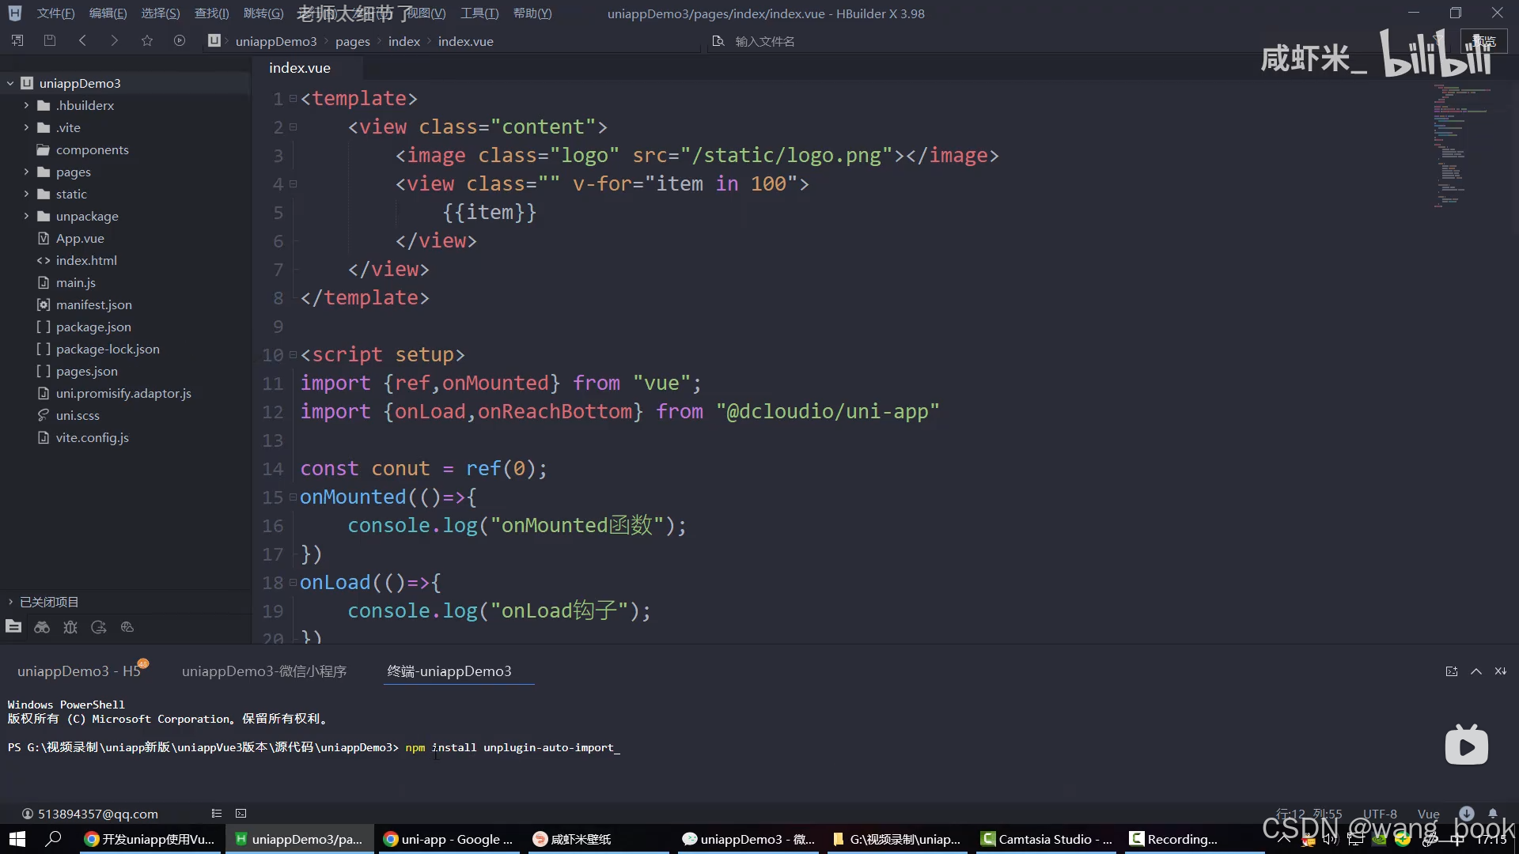This screenshot has width=1519, height=854.
Task: Open notifications bell in status bar
Action: [x=1493, y=813]
